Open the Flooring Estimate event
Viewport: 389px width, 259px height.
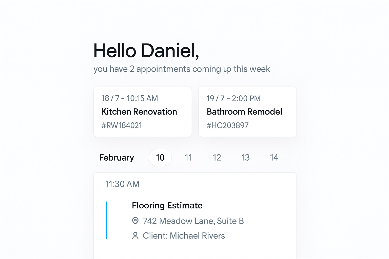(167, 205)
